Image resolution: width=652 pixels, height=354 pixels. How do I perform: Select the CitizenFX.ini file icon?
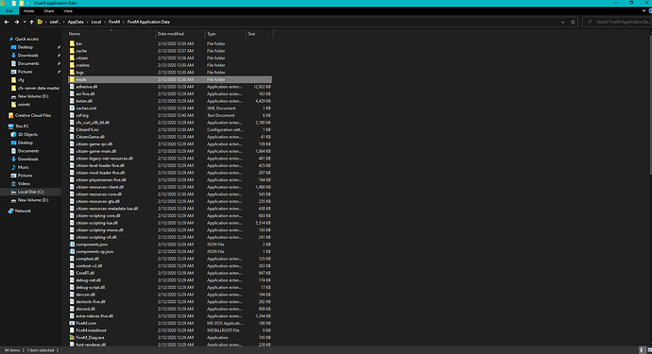pyautogui.click(x=72, y=129)
